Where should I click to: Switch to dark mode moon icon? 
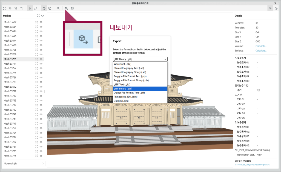tap(276, 8)
